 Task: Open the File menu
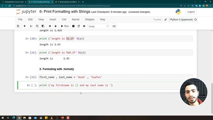pos(20,19)
